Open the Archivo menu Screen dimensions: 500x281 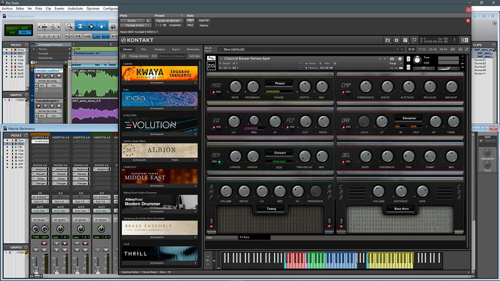pyautogui.click(x=7, y=8)
